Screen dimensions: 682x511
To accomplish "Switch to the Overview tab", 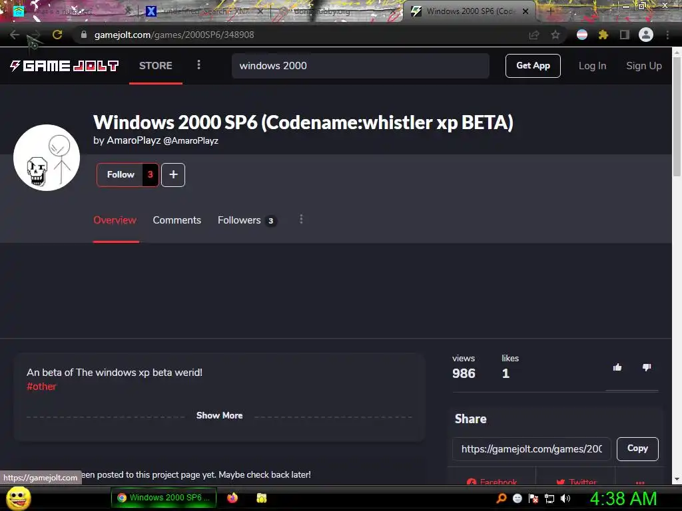I will pos(115,220).
